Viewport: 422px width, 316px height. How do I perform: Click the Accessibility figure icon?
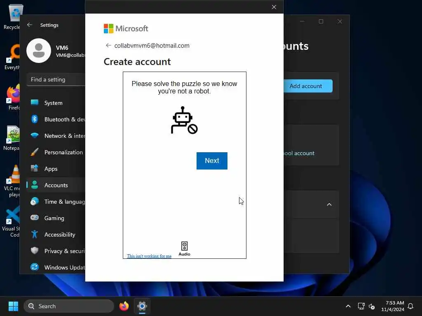pyautogui.click(x=35, y=234)
